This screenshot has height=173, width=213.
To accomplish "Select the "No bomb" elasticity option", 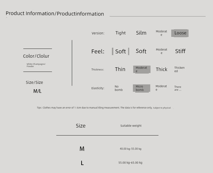I will (119, 88).
